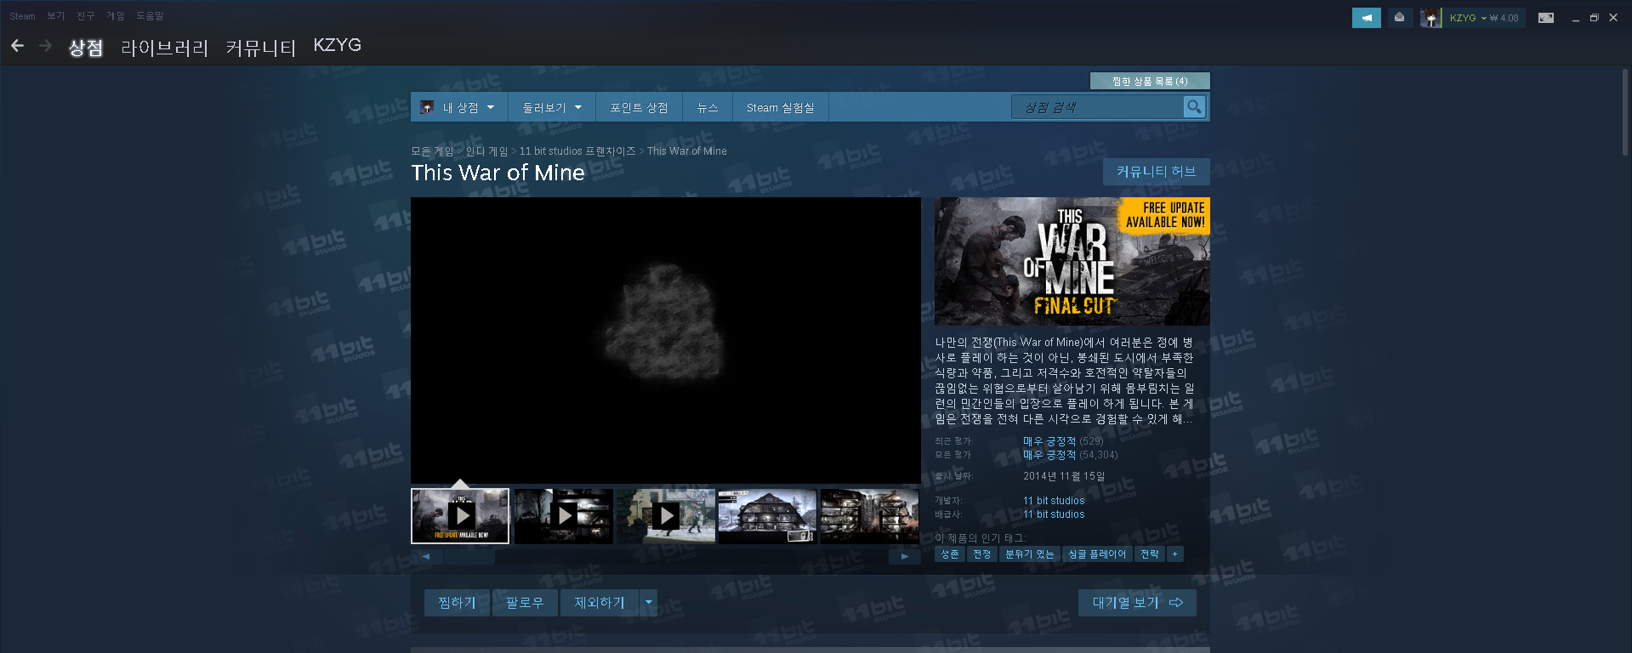Switch to the 상점 tab

tap(86, 48)
